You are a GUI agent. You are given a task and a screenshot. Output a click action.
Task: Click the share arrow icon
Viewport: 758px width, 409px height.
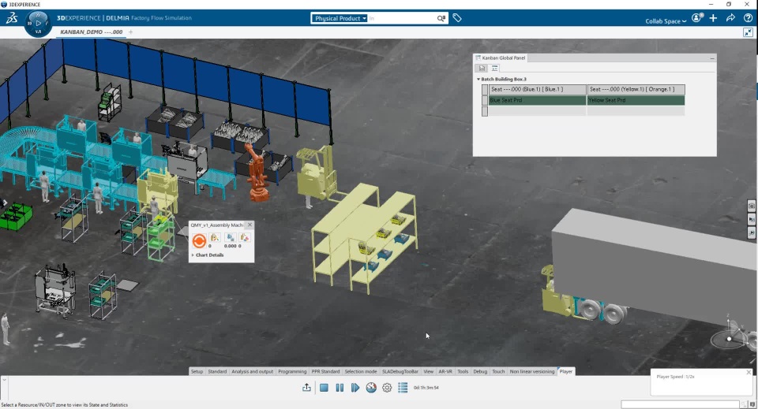[730, 18]
